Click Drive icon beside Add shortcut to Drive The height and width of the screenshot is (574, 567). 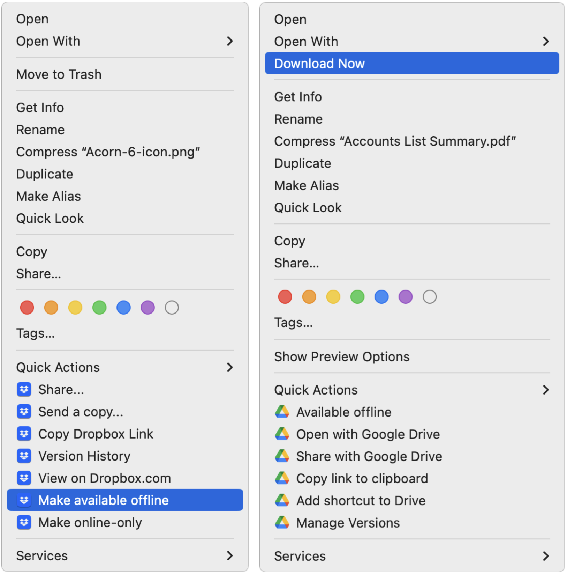pos(282,500)
